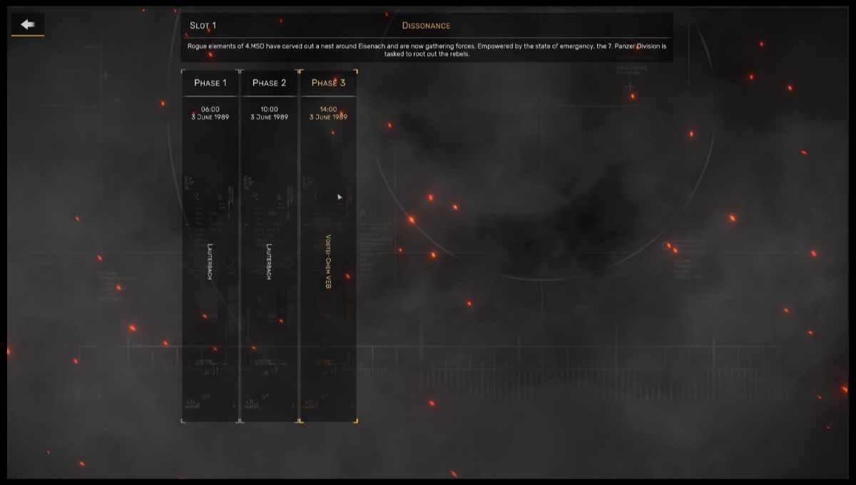Click the 14:00 3 June 1989 time
The width and height of the screenshot is (856, 485).
coord(328,113)
